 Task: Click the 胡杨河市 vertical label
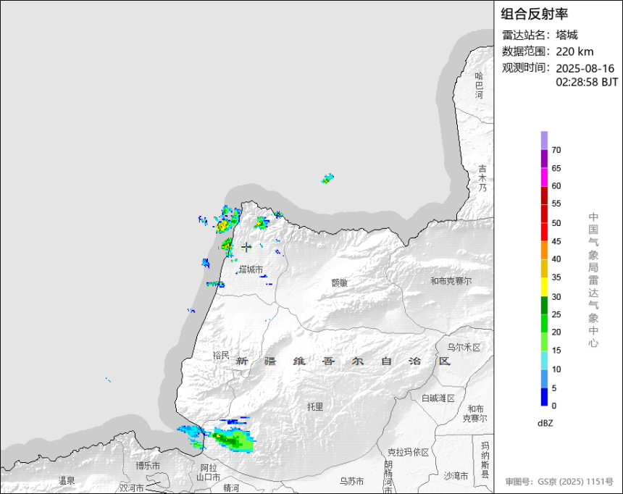click(388, 477)
